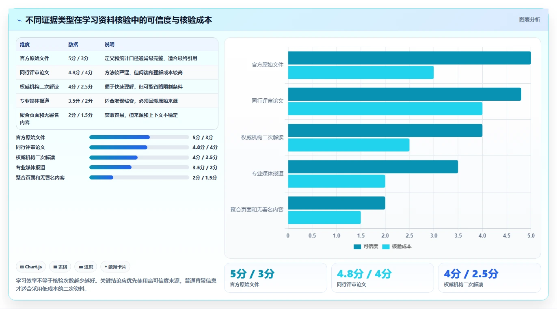Click the 数据 column header
Screen dimensions: 557x309
[73, 45]
